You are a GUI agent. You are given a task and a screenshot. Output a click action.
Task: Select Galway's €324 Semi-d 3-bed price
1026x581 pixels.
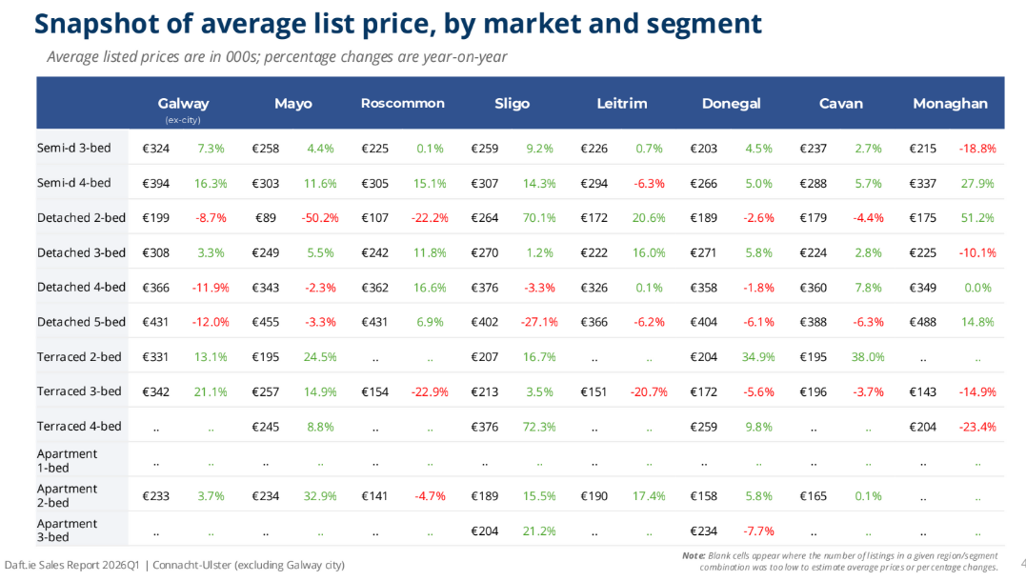[155, 149]
